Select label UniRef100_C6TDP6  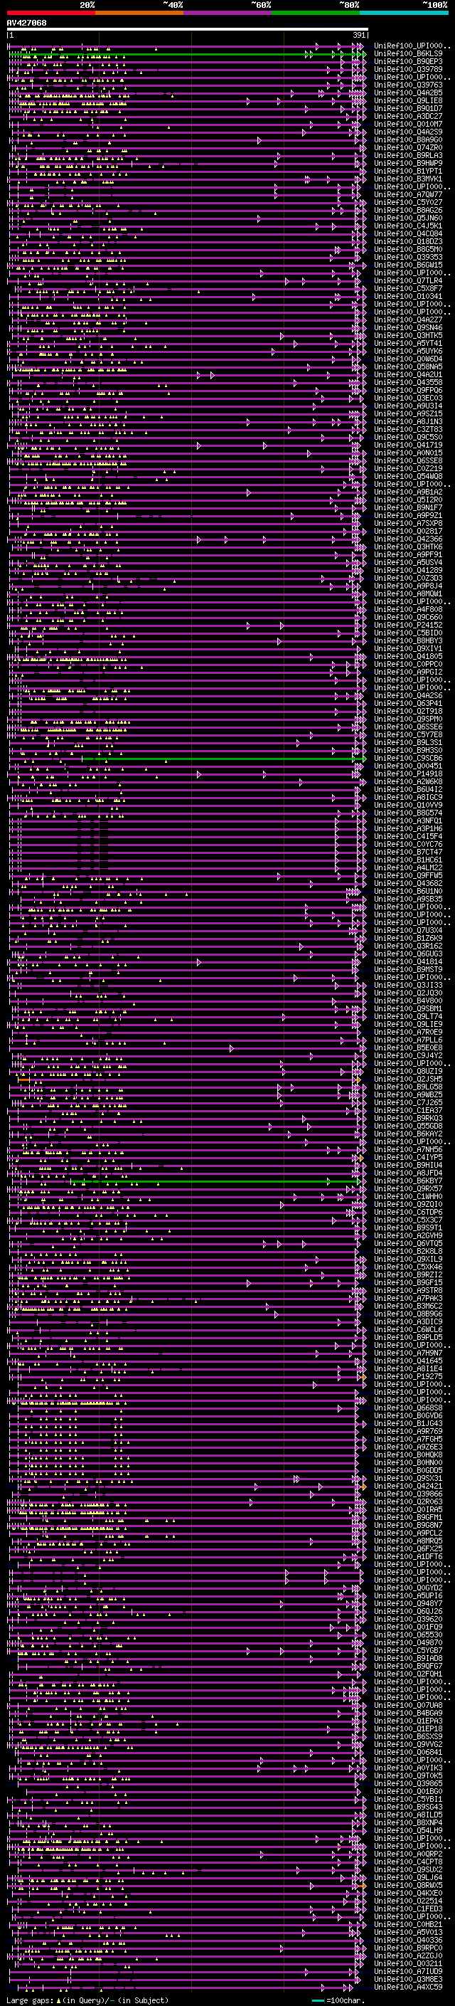pyautogui.click(x=408, y=1213)
